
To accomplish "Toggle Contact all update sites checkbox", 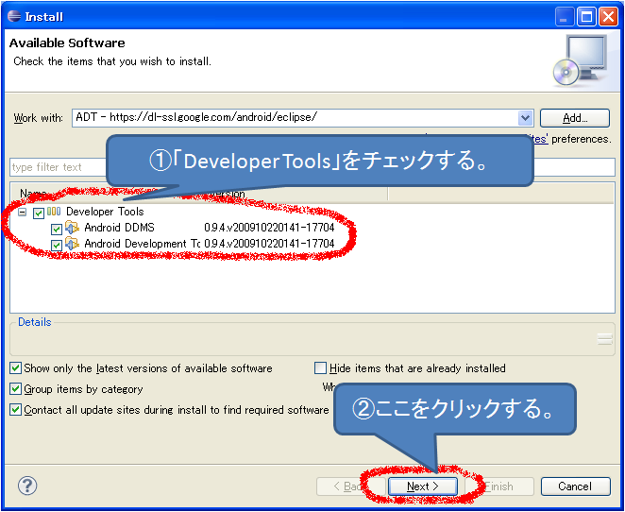I will 15,409.
